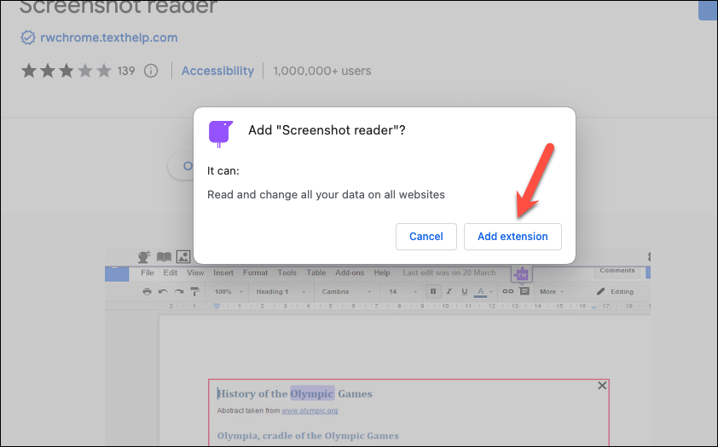Click the fifth rating star
Viewport: 718px width, 447px height.
coord(104,71)
